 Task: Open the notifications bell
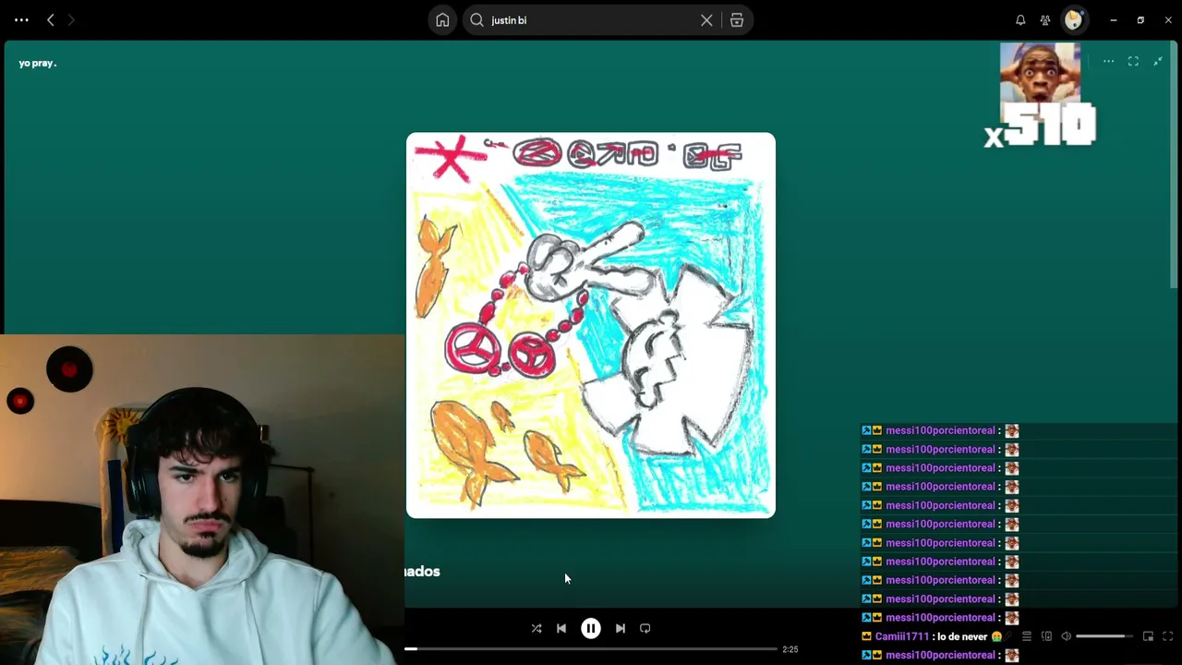(x=1020, y=20)
